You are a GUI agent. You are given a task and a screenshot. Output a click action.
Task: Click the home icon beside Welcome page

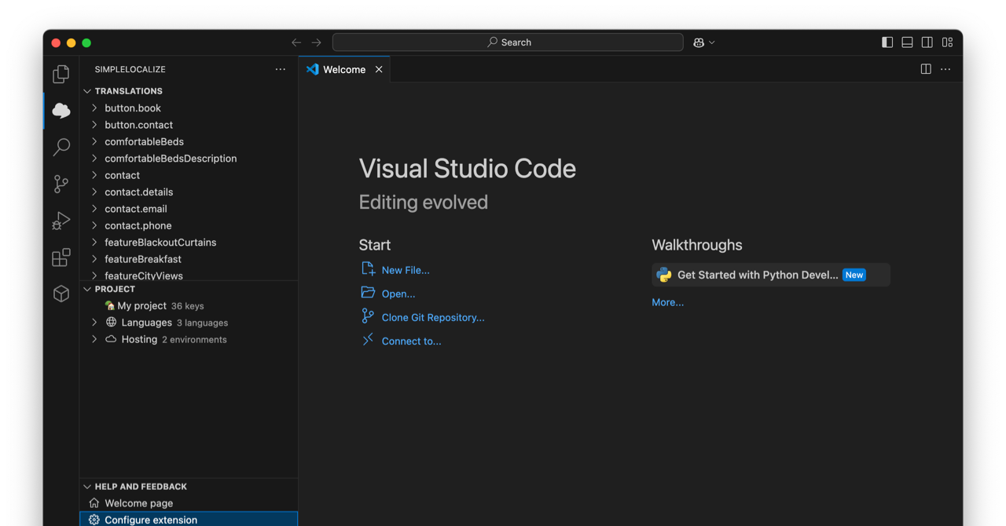[x=94, y=503]
